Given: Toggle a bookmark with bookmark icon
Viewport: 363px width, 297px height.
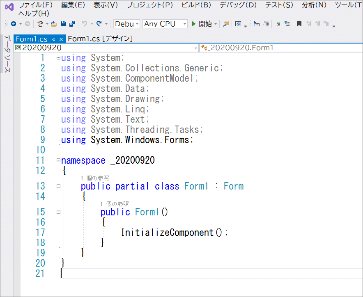Looking at the screenshot, I should (299, 24).
